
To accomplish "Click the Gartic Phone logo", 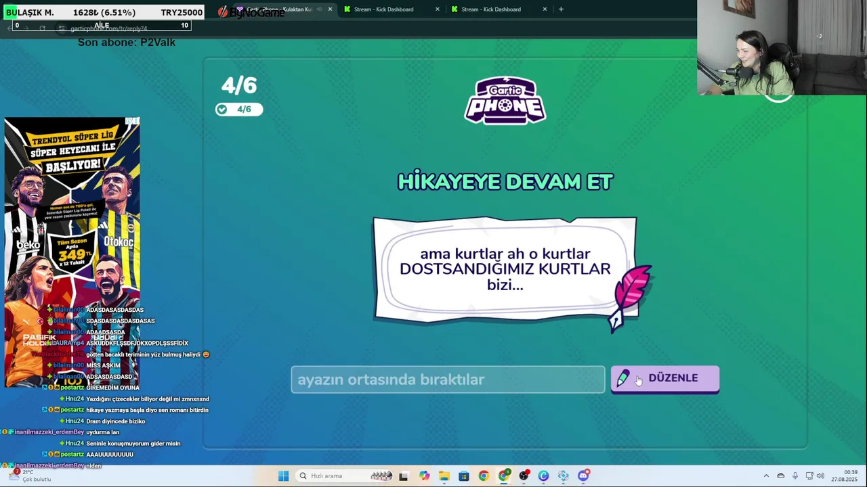I will pyautogui.click(x=505, y=100).
